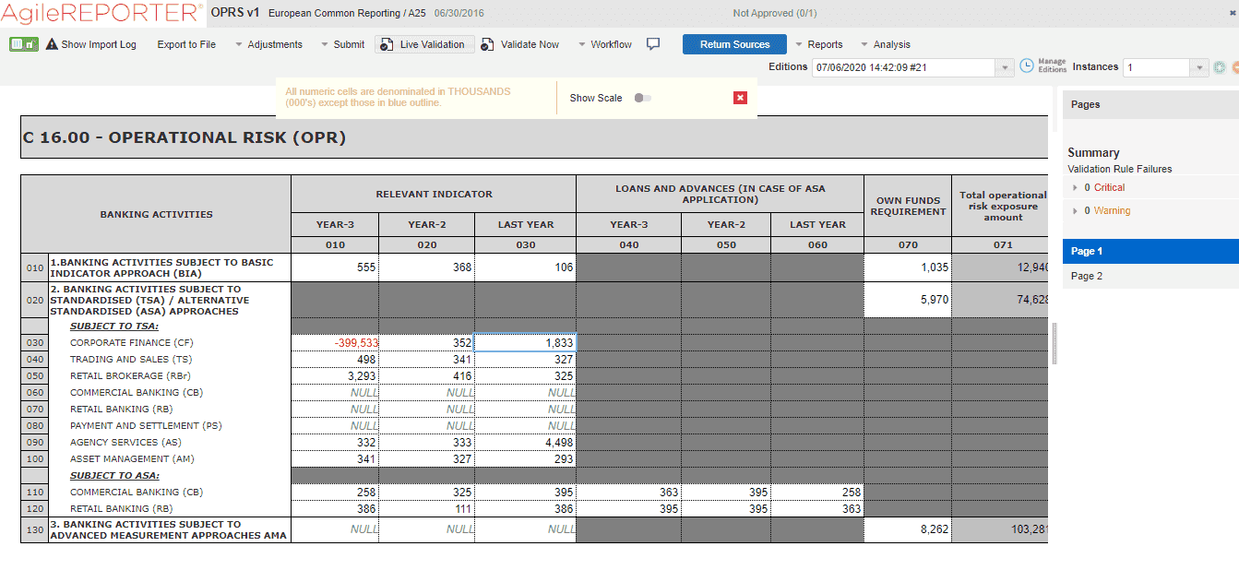Click the Validate Now button label
The height and width of the screenshot is (582, 1239).
click(x=530, y=44)
